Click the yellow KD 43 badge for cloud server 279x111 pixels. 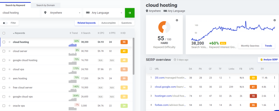coord(124,51)
